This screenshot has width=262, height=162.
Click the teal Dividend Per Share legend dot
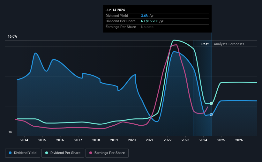(47, 153)
